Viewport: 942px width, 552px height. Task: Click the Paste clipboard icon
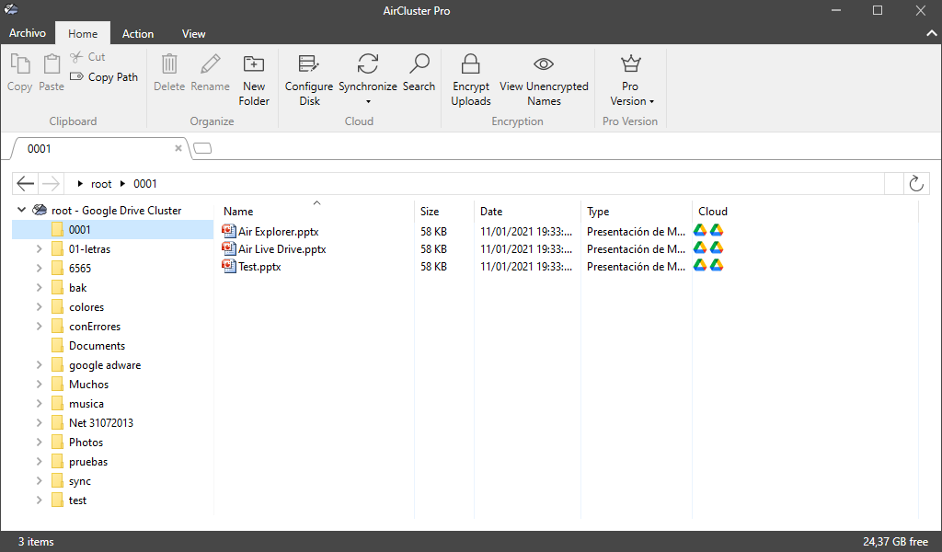(x=52, y=63)
